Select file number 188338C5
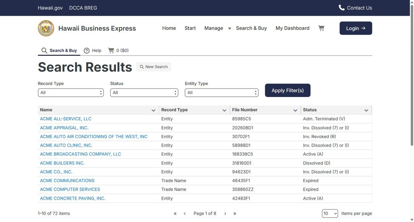Screen dimensions: 414x222 coord(243,154)
